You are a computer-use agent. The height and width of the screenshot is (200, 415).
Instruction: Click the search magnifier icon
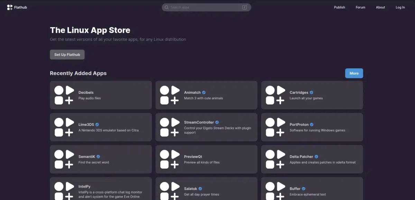pos(166,7)
